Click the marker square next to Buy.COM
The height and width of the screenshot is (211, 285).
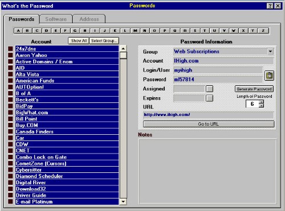tap(10, 125)
